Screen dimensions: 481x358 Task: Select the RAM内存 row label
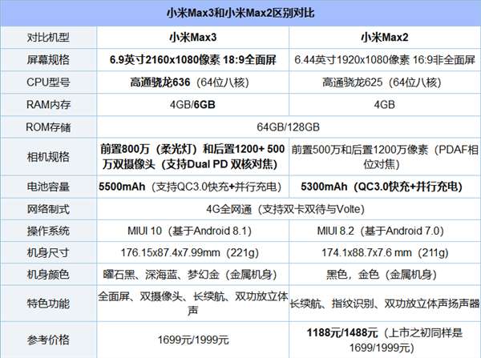[48, 105]
